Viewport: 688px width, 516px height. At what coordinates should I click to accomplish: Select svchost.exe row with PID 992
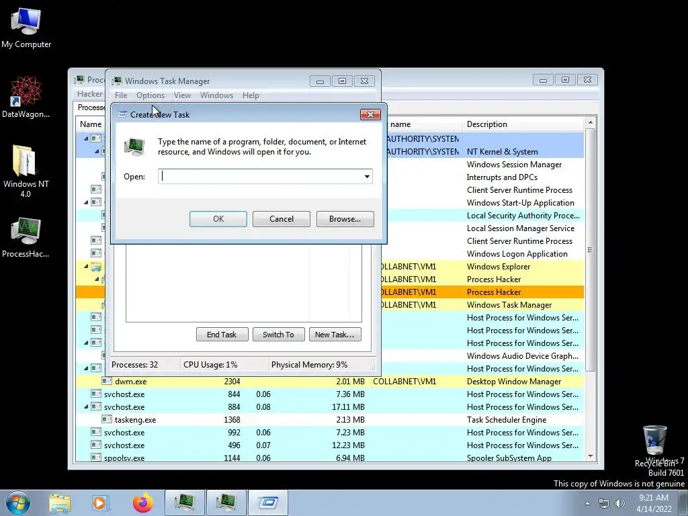pyautogui.click(x=330, y=432)
